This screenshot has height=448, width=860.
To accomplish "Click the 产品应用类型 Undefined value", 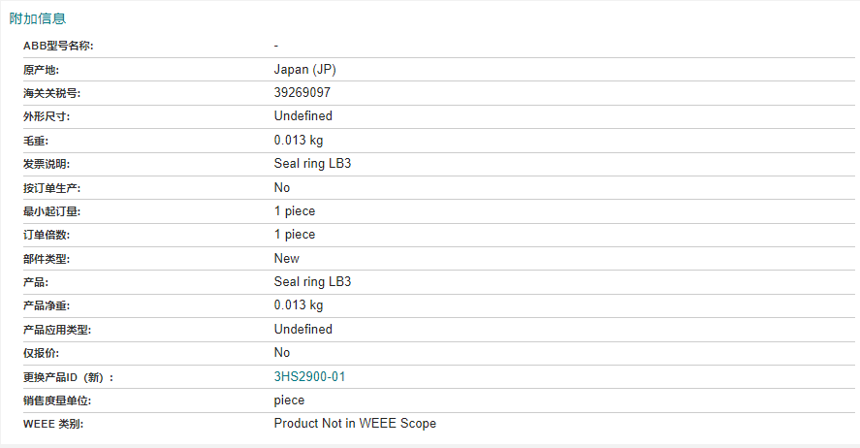I will coord(303,329).
